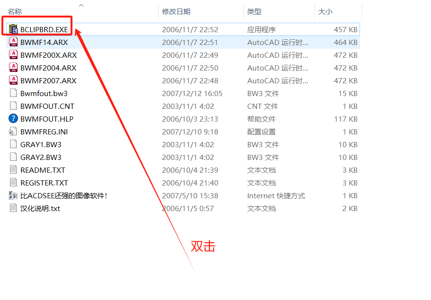Click the BWMF2004.ARX file icon
The width and height of the screenshot is (431, 300).
[x=13, y=67]
